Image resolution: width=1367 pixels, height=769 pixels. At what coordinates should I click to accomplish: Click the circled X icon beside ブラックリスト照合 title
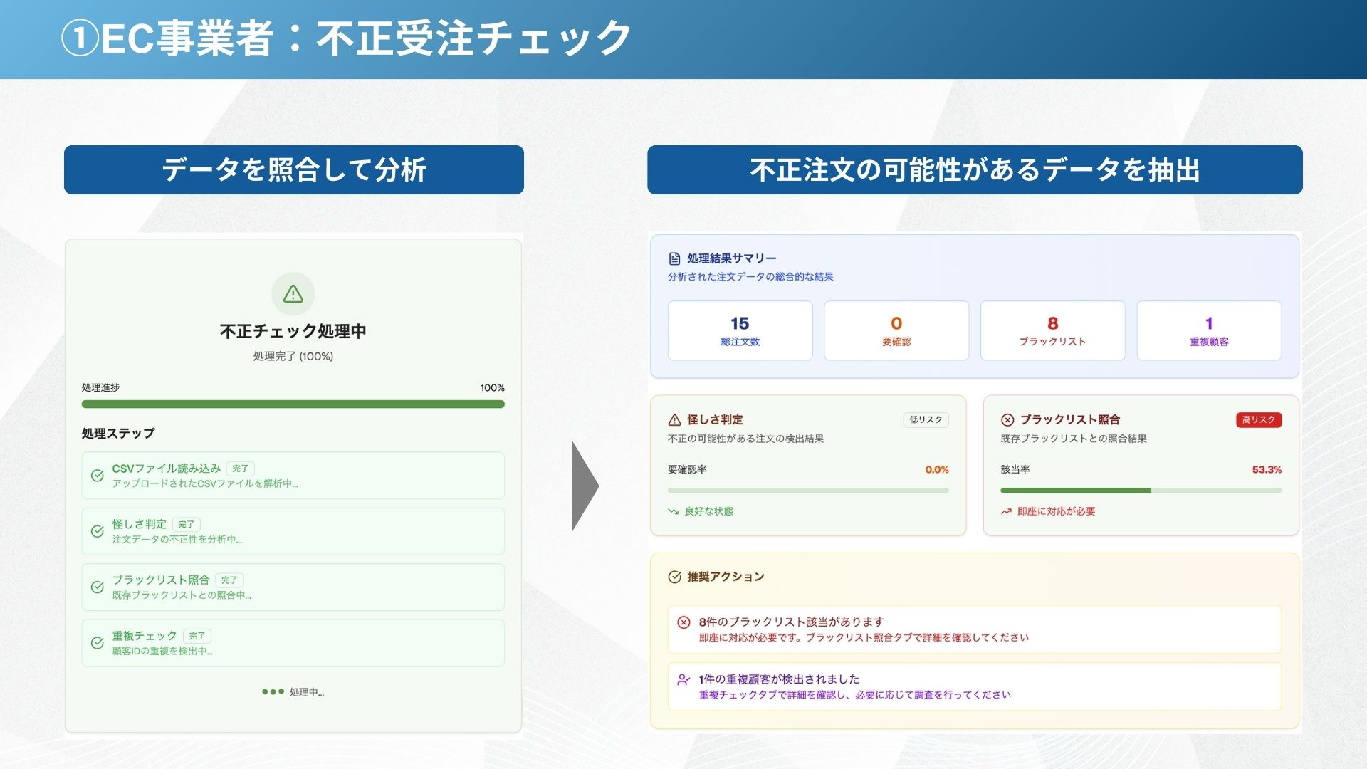1007,420
